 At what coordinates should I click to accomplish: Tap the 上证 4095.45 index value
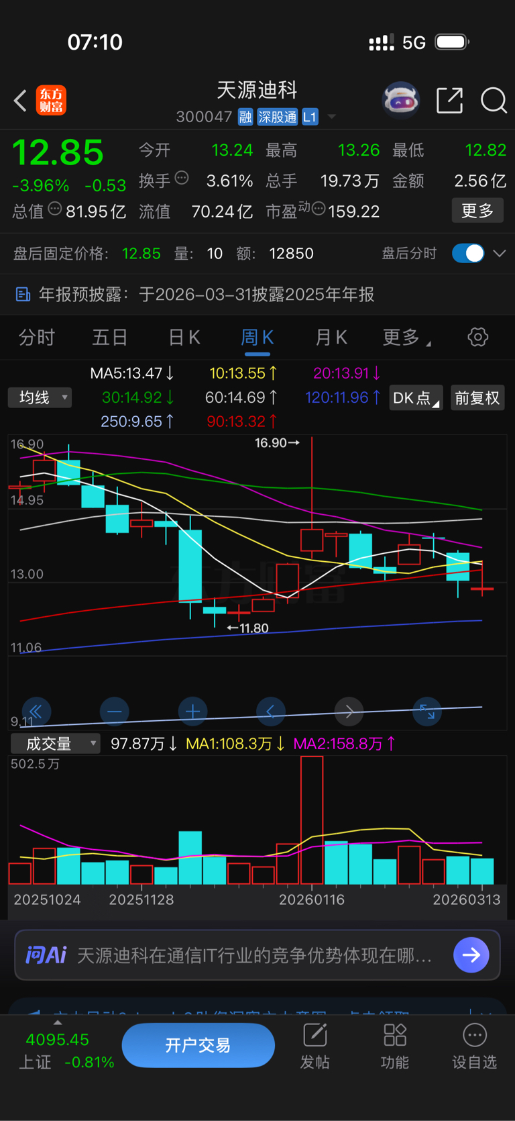click(57, 1040)
